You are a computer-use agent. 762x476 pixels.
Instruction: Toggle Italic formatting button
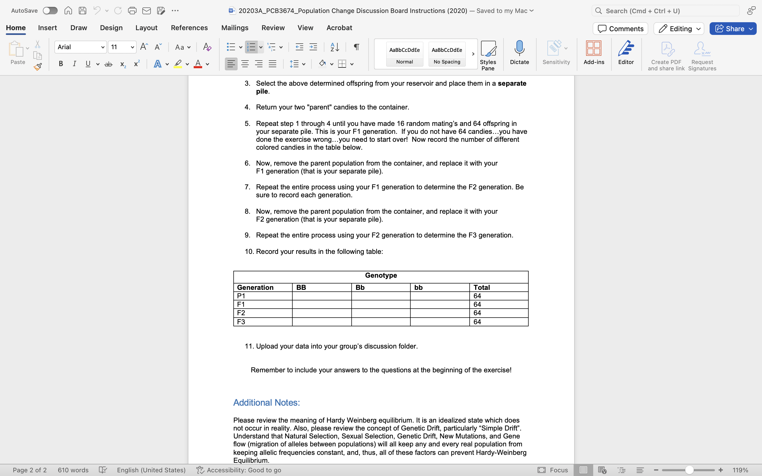(x=74, y=64)
